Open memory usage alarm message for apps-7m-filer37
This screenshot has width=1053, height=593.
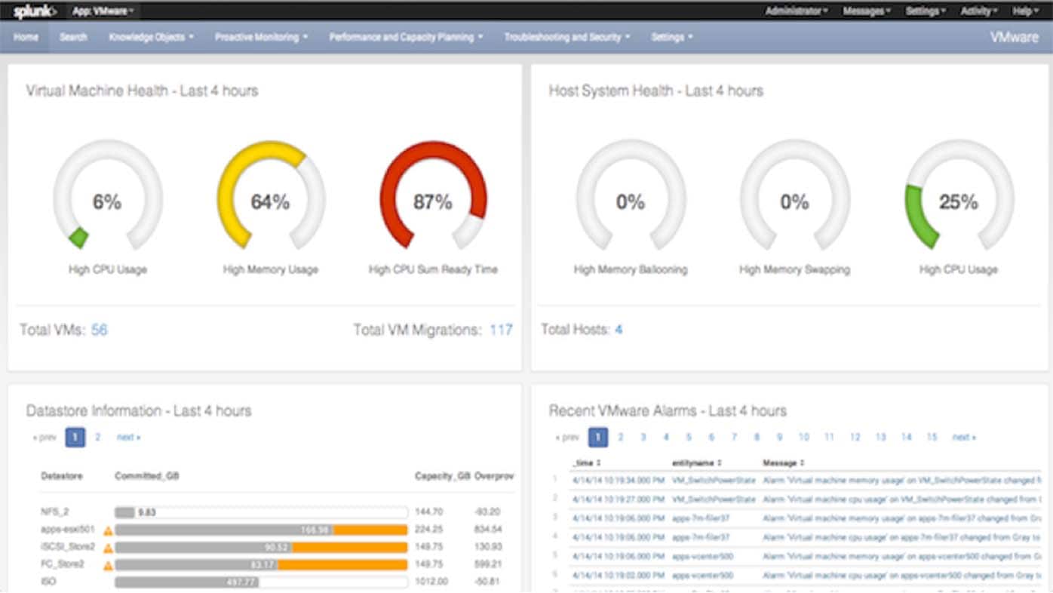click(x=902, y=519)
